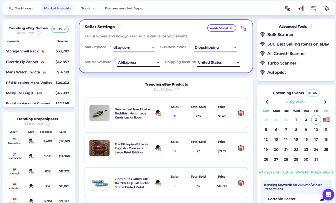Click help icon next to Advanced Tools
This screenshot has width=336, height=203.
pos(312,26)
